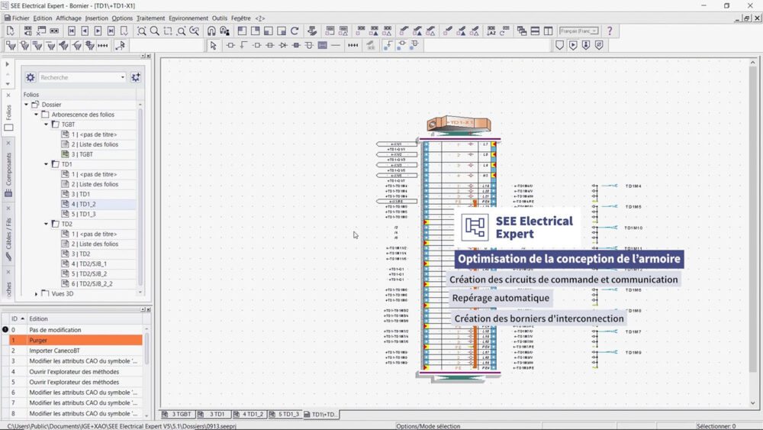763x430 pixels.
Task: Open the Outils menu
Action: 220,18
